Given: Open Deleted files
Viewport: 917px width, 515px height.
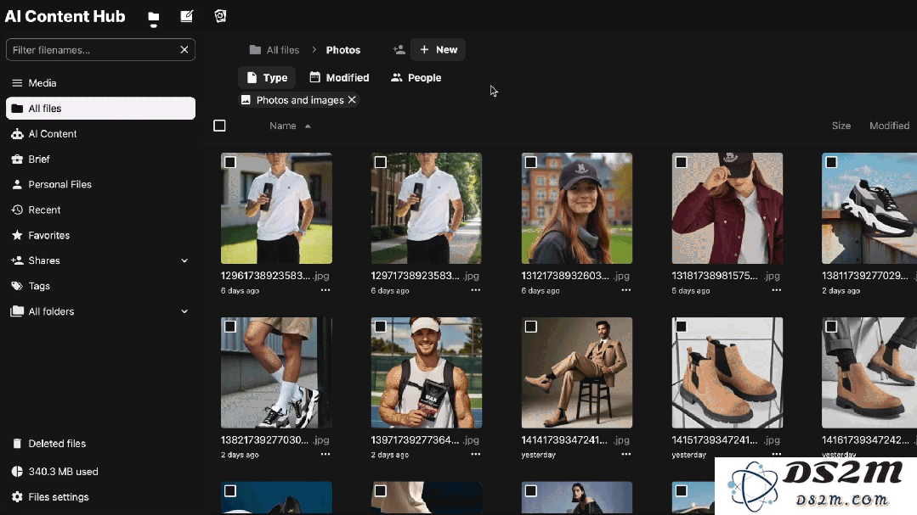Looking at the screenshot, I should pos(100,443).
